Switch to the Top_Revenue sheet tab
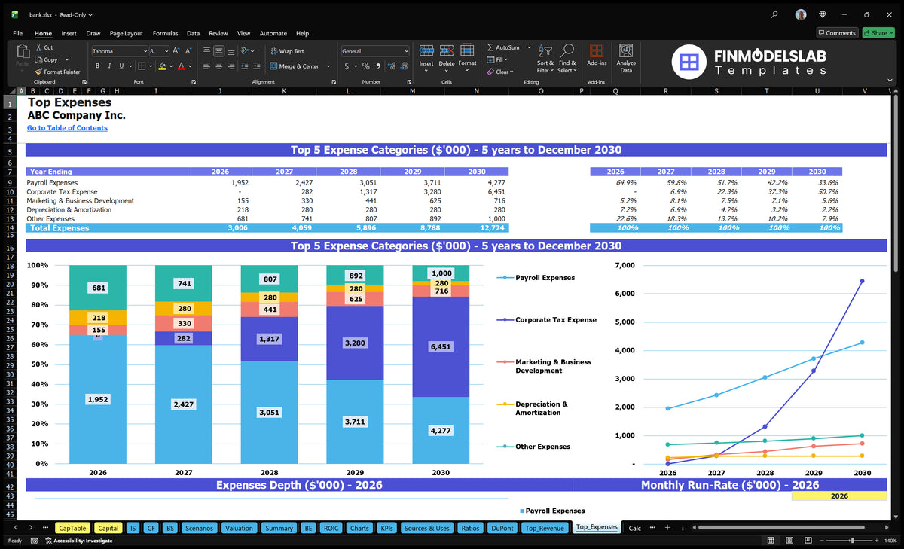 tap(545, 528)
